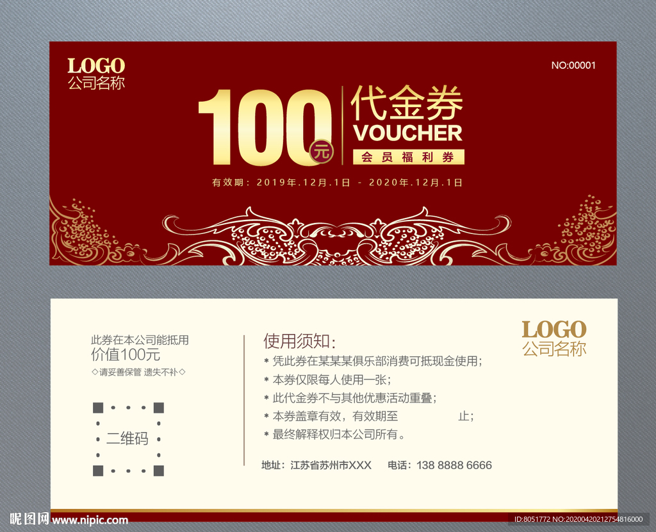Select the 代金券 title text
Viewport: 656px width, 532px height.
(x=406, y=103)
